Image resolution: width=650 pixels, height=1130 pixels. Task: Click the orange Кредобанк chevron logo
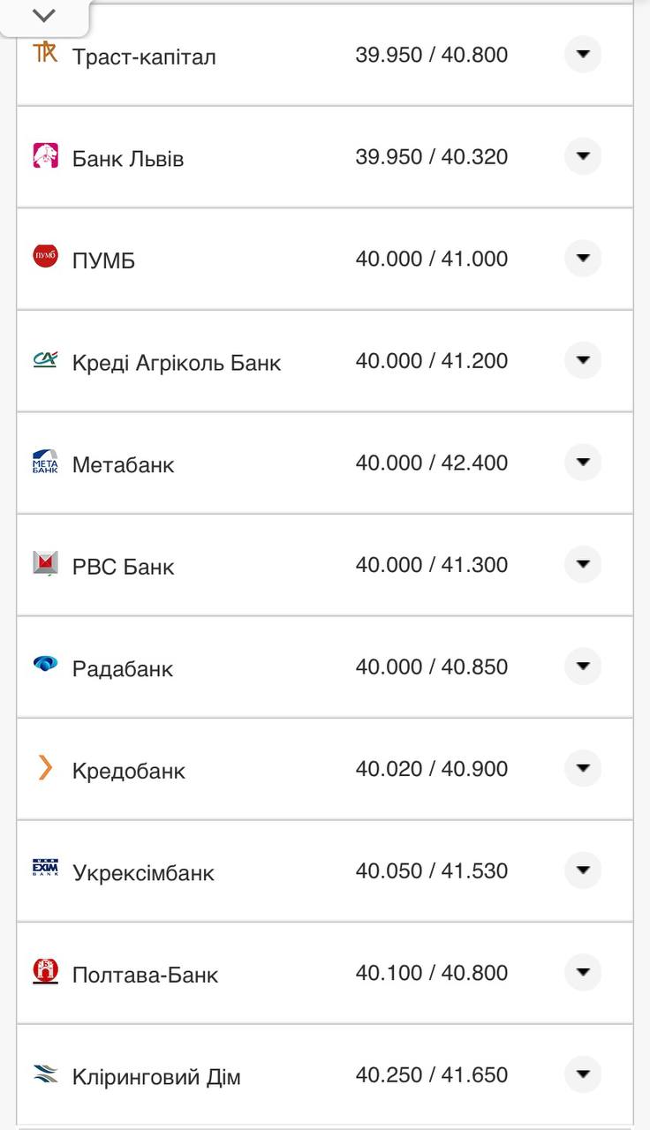point(45,767)
